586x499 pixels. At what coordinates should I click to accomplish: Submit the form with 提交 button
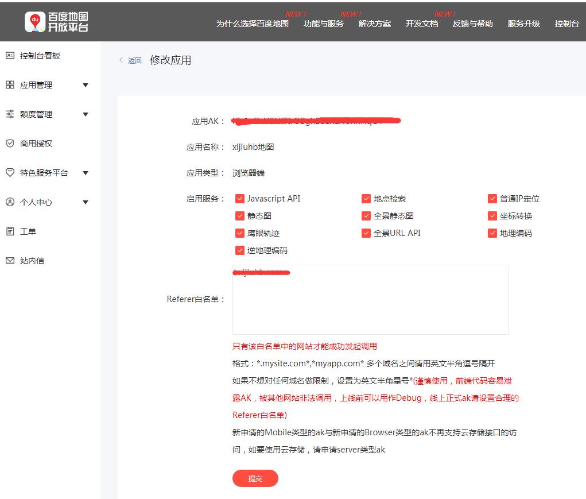point(255,478)
